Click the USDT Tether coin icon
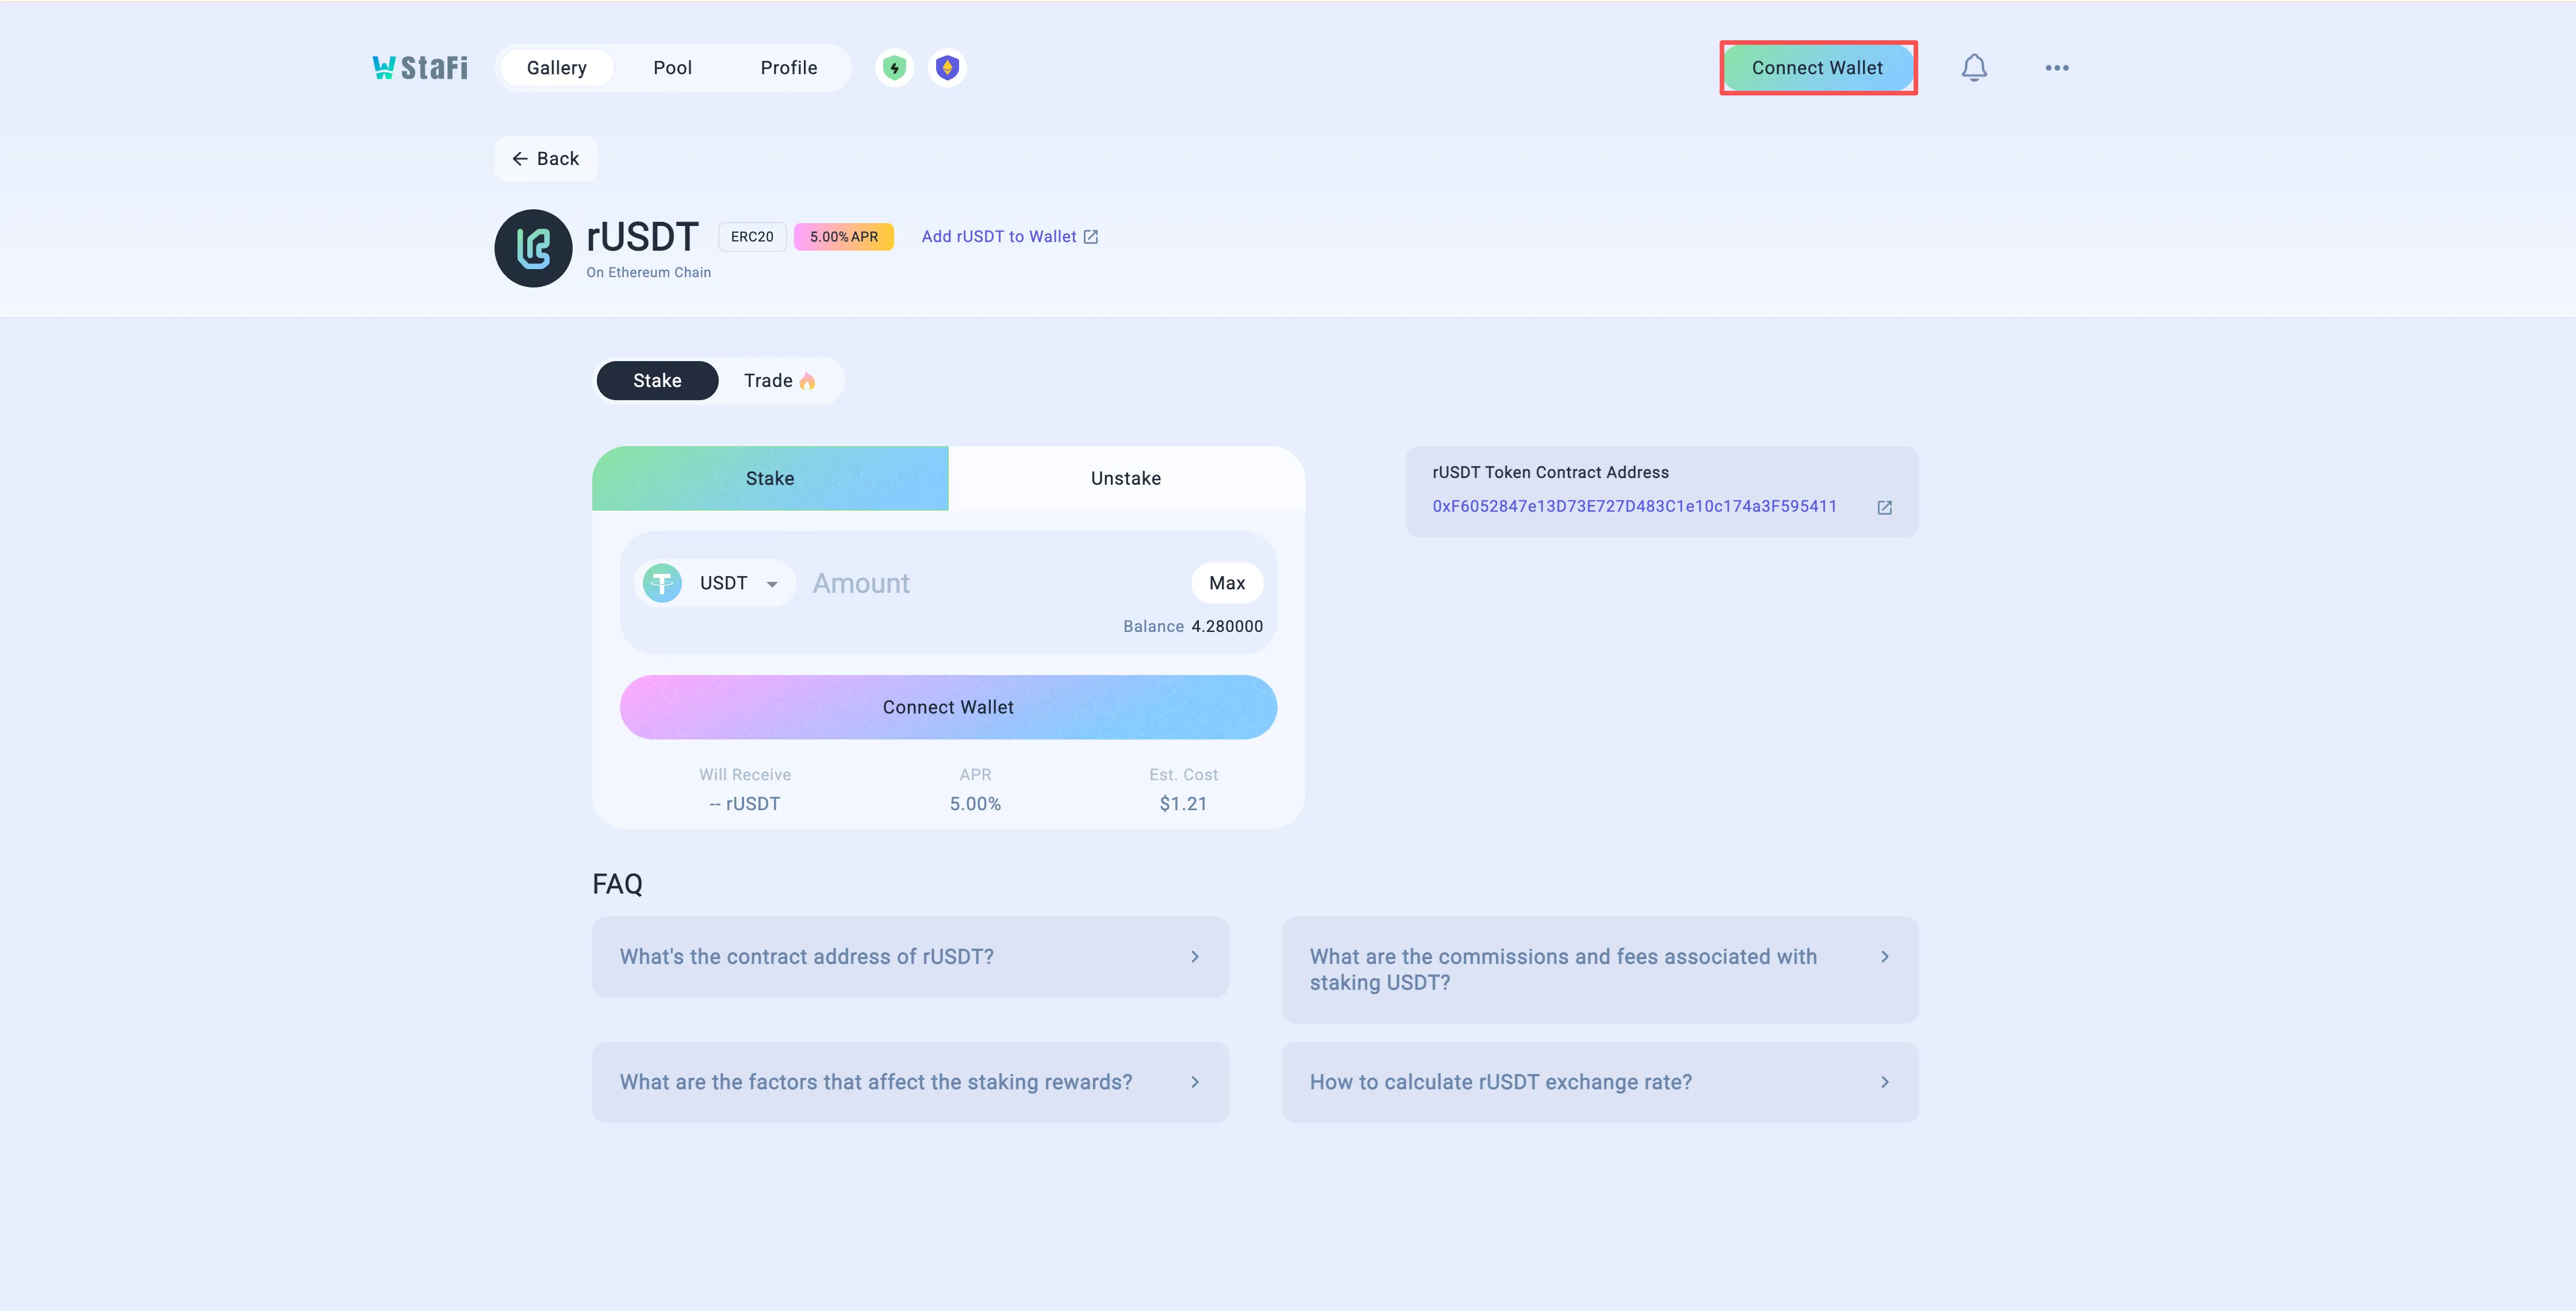The height and width of the screenshot is (1311, 2576). (x=662, y=583)
